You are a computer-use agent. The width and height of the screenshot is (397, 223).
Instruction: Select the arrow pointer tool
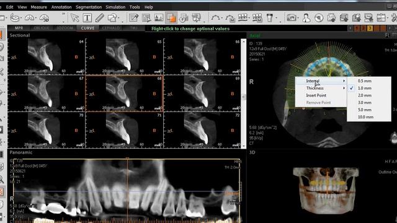[74, 18]
